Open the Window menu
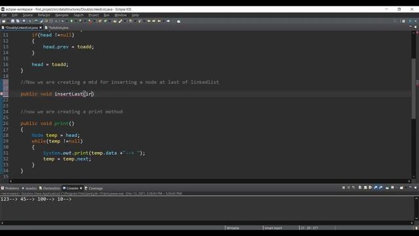 pyautogui.click(x=120, y=15)
